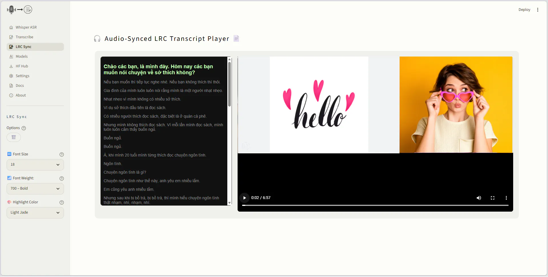Screen dimensions: 548x277
Task: Click the headphones icon beside the title
Action: tap(97, 39)
